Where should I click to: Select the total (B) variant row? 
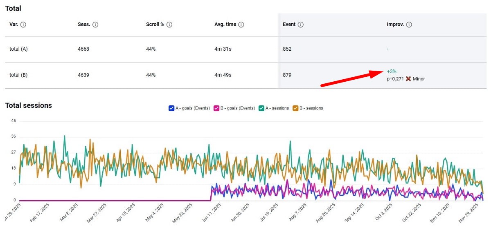coord(18,75)
